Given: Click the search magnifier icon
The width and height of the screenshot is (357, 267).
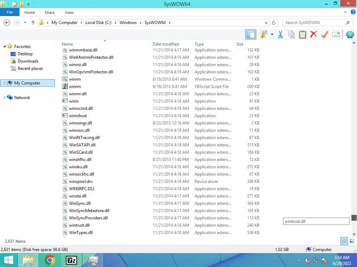Looking at the screenshot, I should tap(348, 23).
